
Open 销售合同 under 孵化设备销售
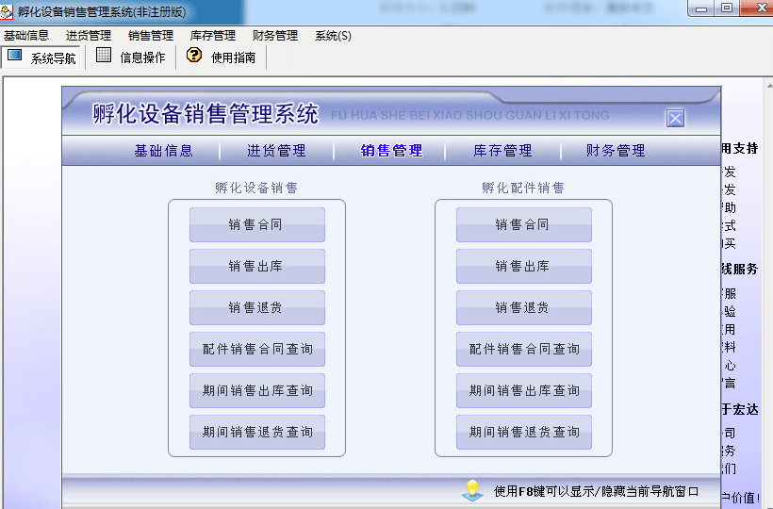[256, 224]
